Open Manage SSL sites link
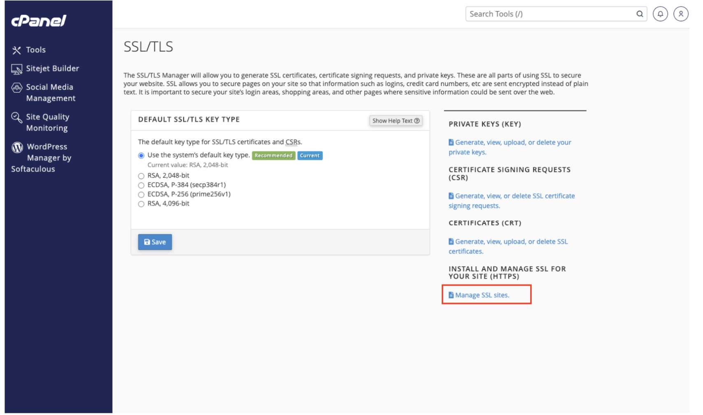This screenshot has width=703, height=415. (479, 295)
